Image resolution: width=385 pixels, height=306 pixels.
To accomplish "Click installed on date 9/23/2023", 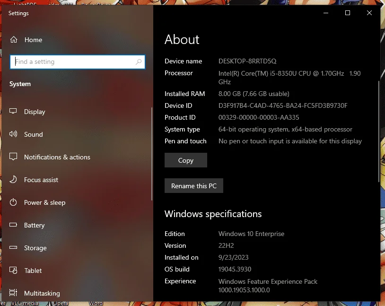I will click(x=233, y=257).
